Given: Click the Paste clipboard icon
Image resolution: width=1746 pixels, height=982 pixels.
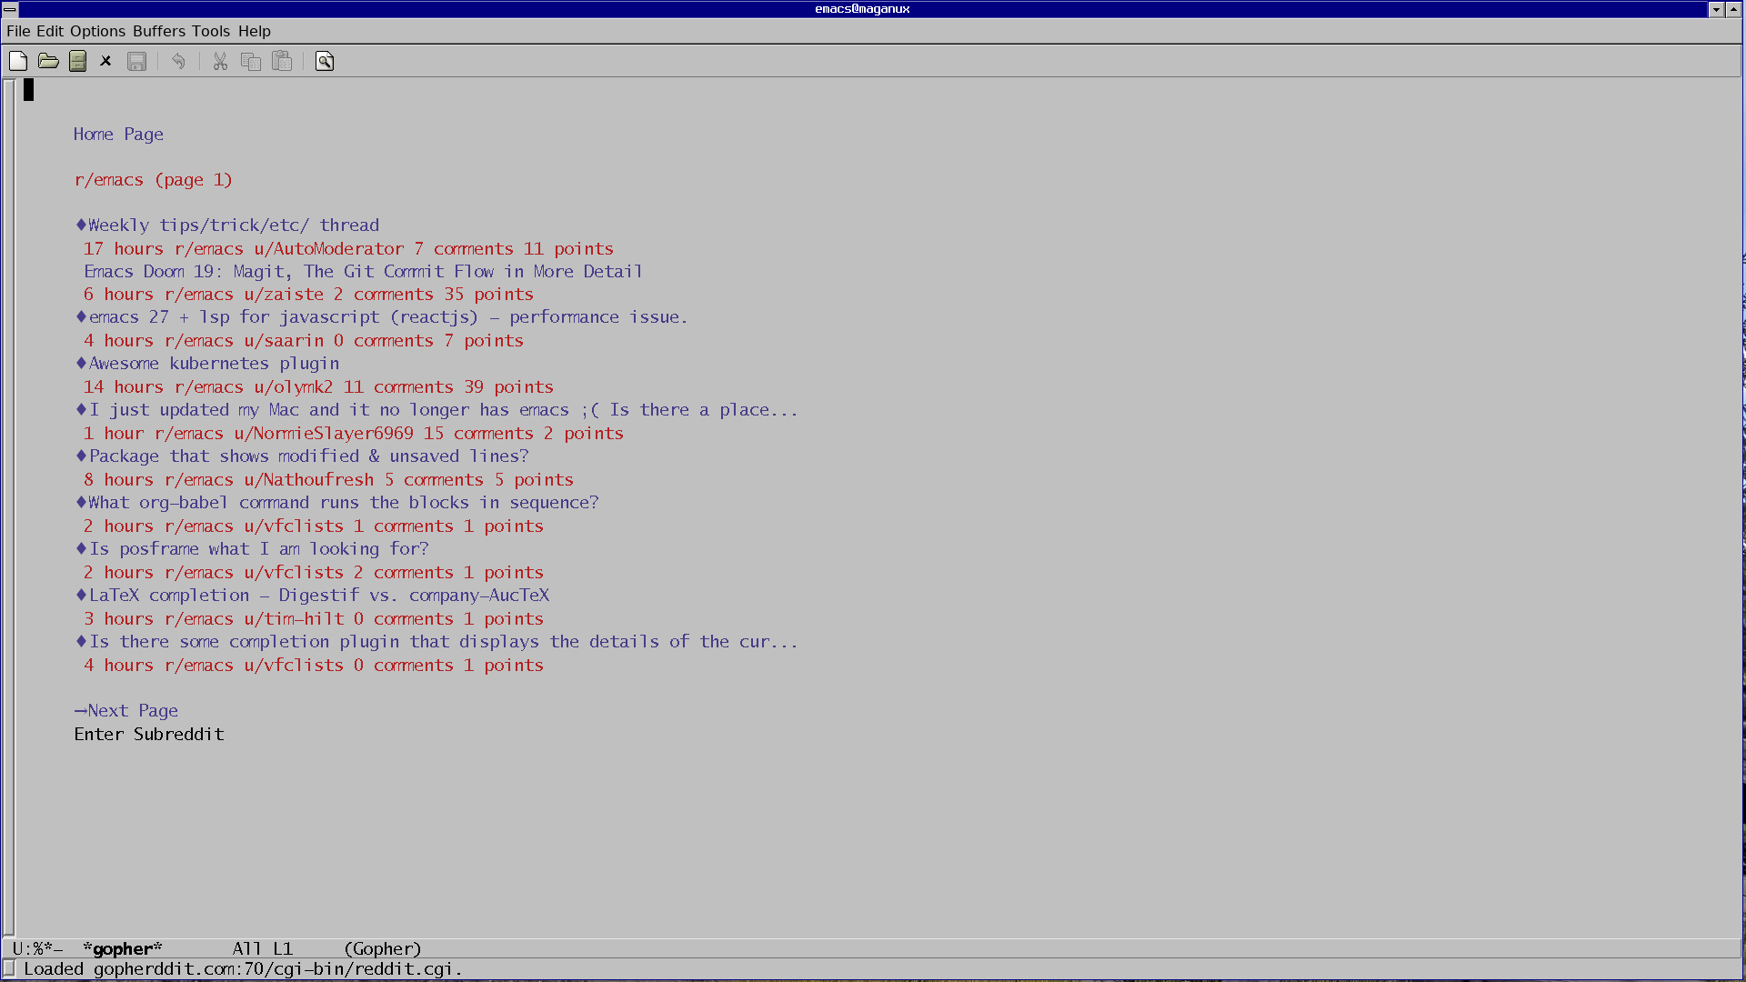Looking at the screenshot, I should [282, 61].
